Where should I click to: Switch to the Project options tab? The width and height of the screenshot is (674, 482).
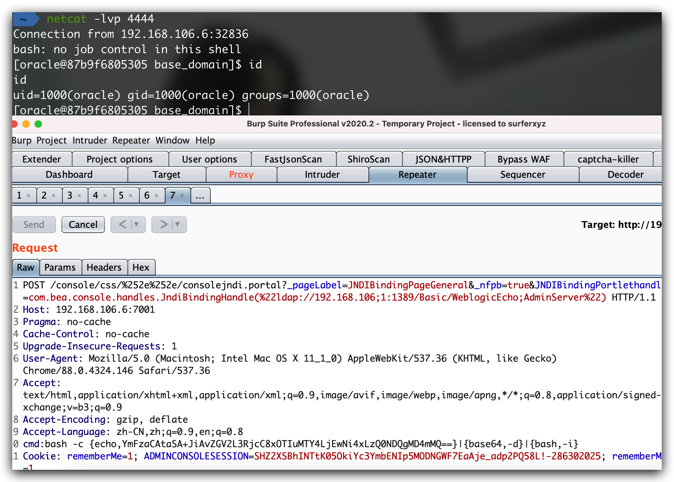(x=120, y=159)
